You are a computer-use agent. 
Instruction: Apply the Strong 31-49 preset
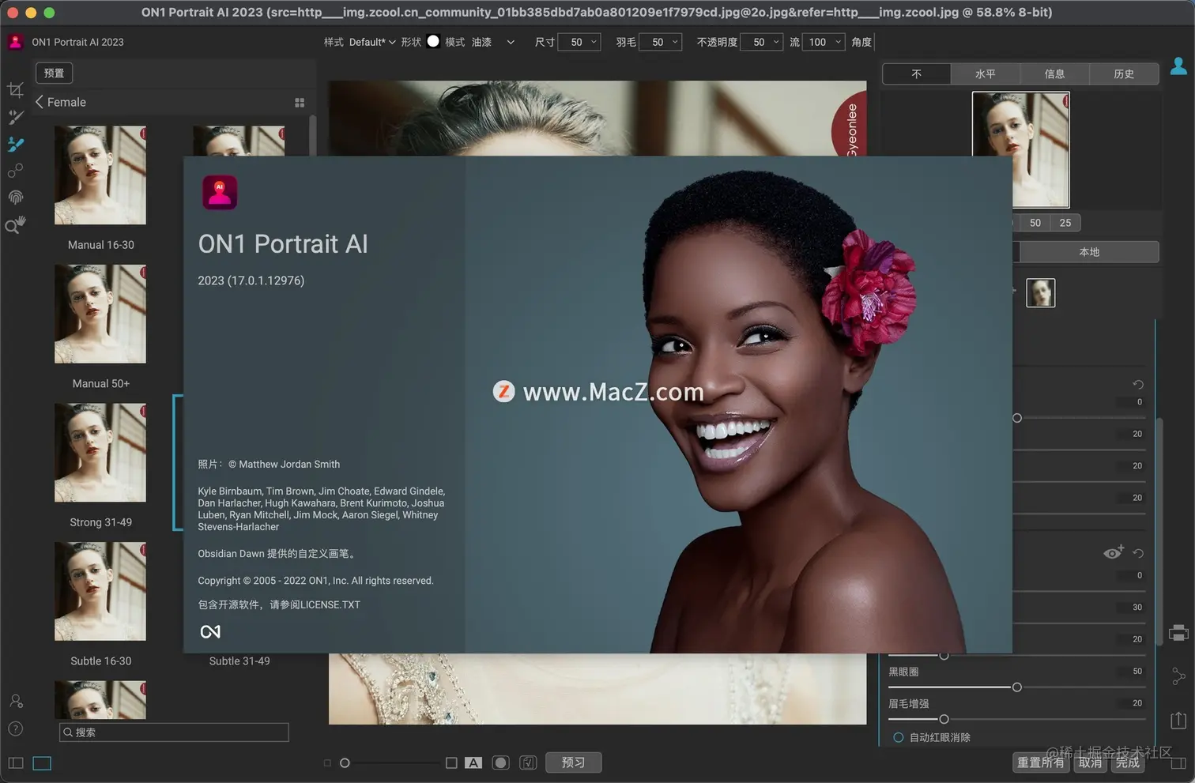coord(100,453)
